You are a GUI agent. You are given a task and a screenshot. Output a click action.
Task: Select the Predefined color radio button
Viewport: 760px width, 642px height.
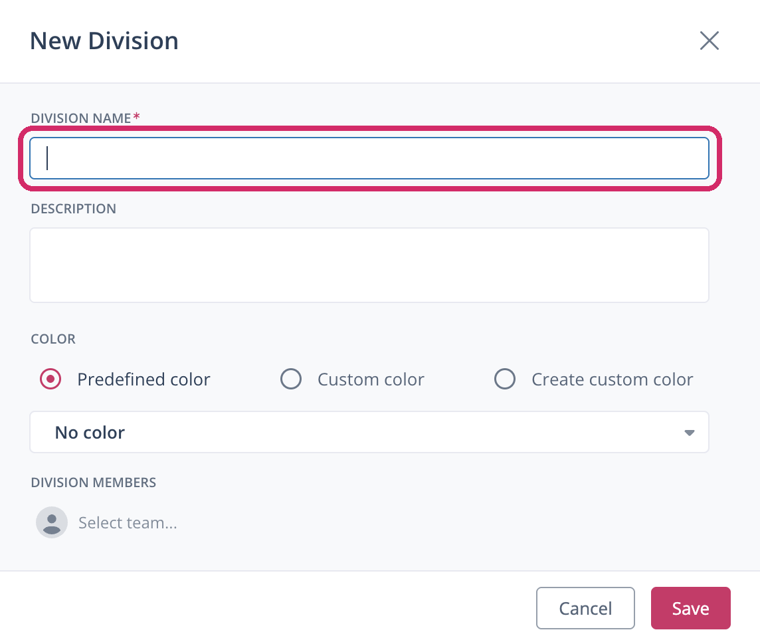[50, 379]
